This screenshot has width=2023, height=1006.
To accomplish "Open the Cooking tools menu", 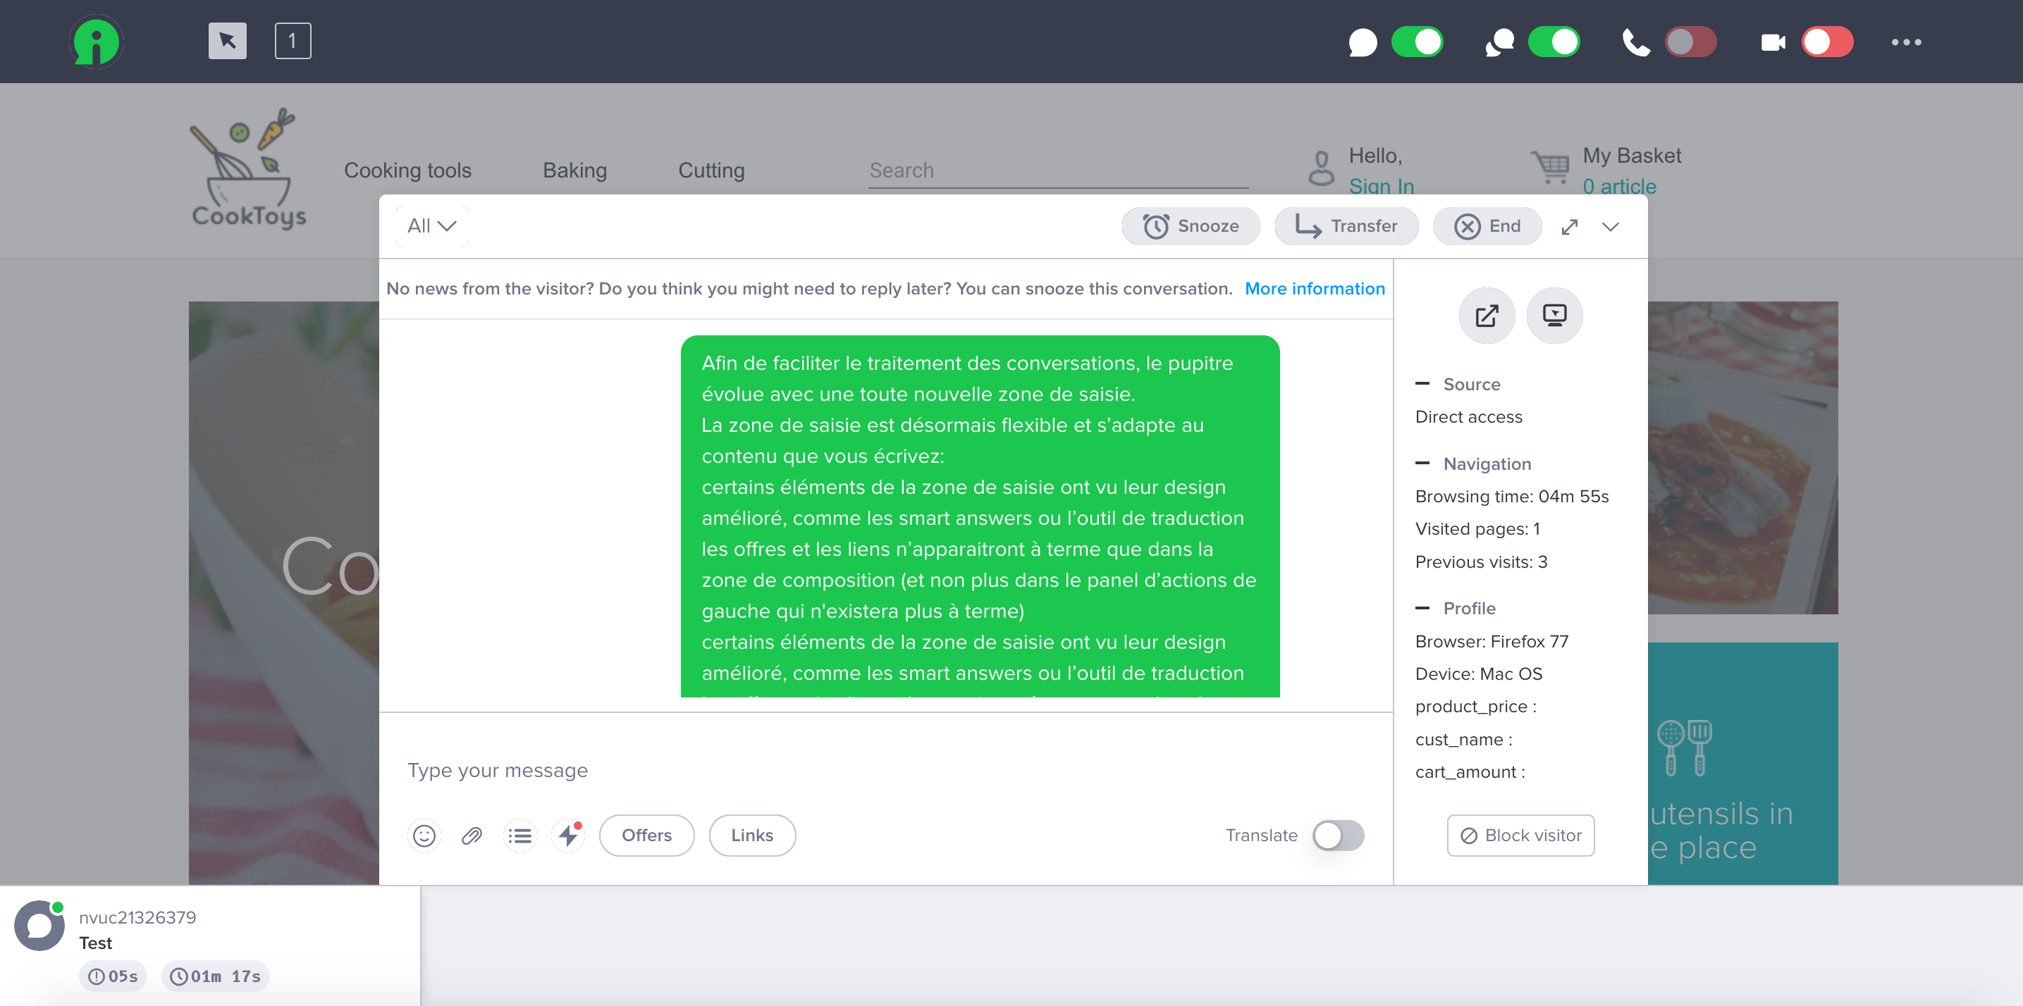I will coord(407,170).
